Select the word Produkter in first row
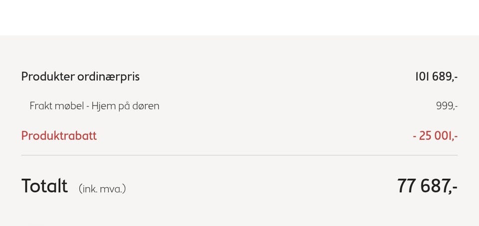This screenshot has height=226, width=479. click(48, 77)
